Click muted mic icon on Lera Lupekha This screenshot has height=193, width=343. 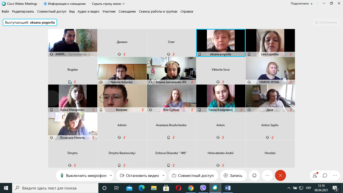291,54
